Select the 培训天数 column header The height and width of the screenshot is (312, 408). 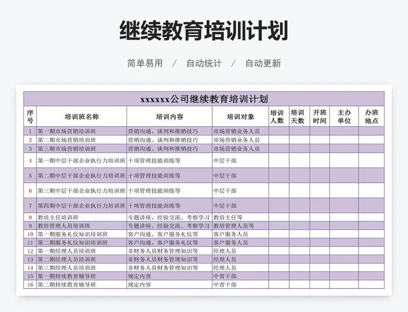(x=299, y=117)
